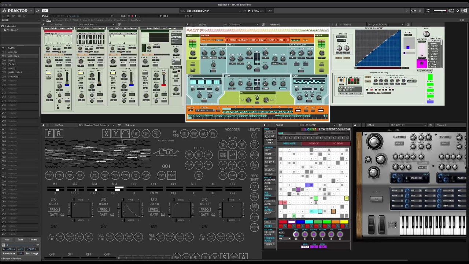Select the Panel breadcrumb tab
Screen dimensions: 469x264
[49, 20]
